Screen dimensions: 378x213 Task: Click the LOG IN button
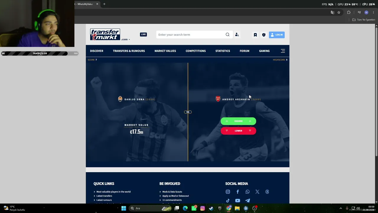coord(277,35)
